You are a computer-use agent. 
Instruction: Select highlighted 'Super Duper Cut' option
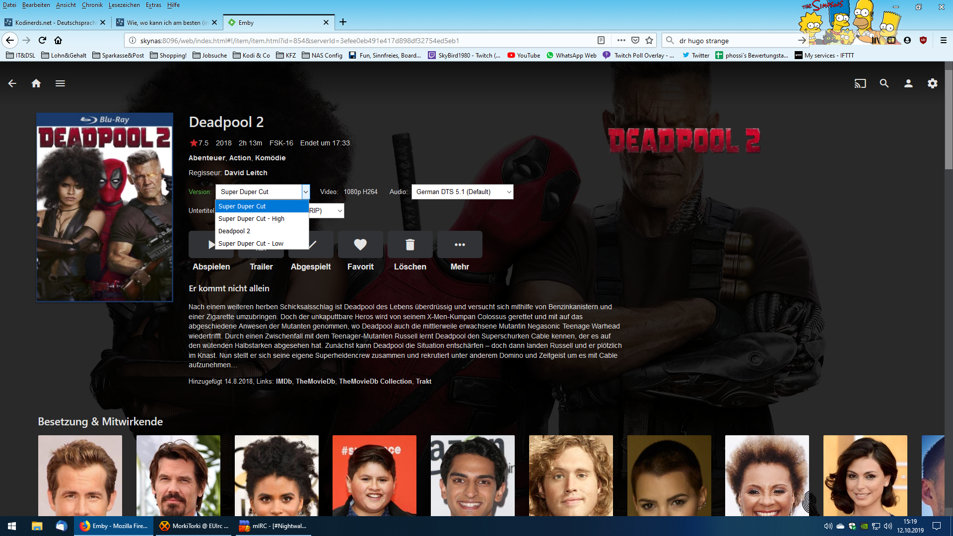click(262, 206)
